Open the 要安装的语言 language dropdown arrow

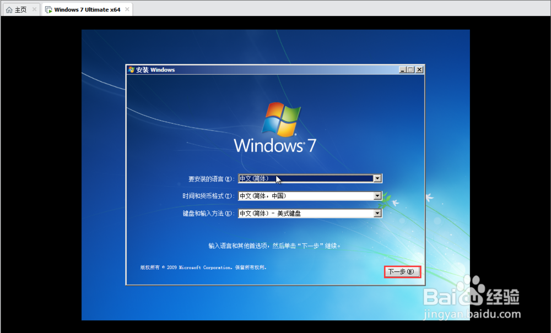(x=377, y=178)
